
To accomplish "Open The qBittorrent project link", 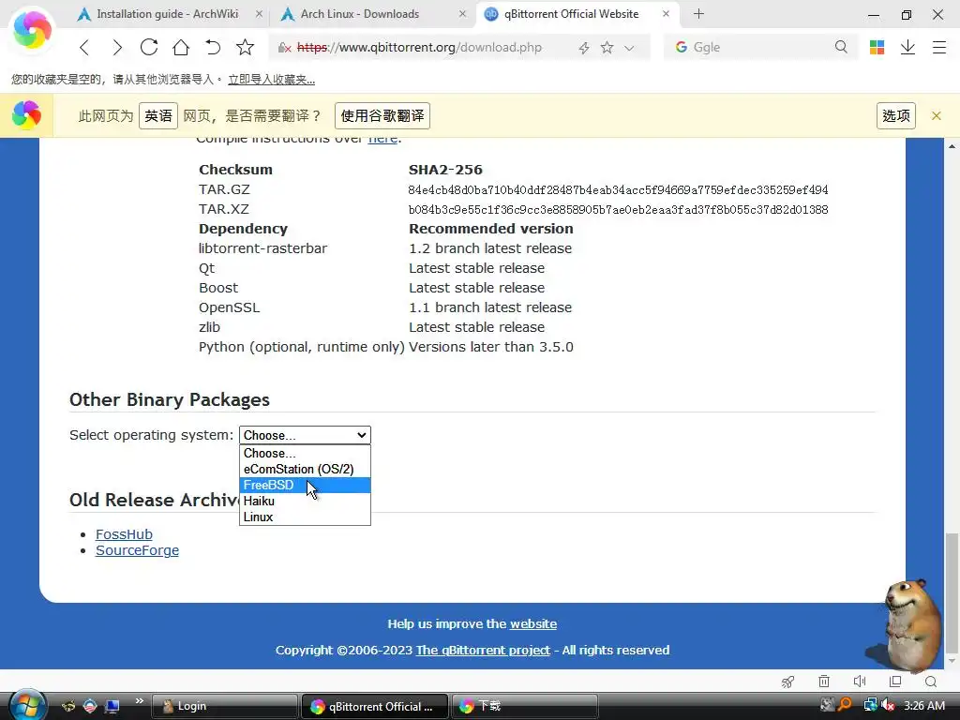I will 483,651.
